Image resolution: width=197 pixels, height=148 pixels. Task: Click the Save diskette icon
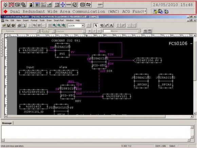point(8,26)
